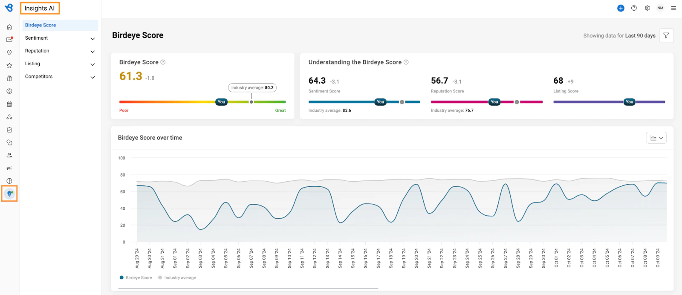The image size is (682, 295).
Task: Click the filter funnel button
Action: coord(666,35)
